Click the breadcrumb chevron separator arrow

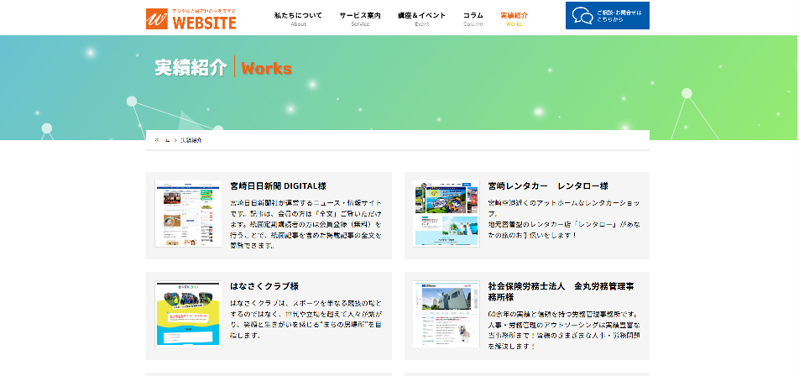click(x=175, y=140)
